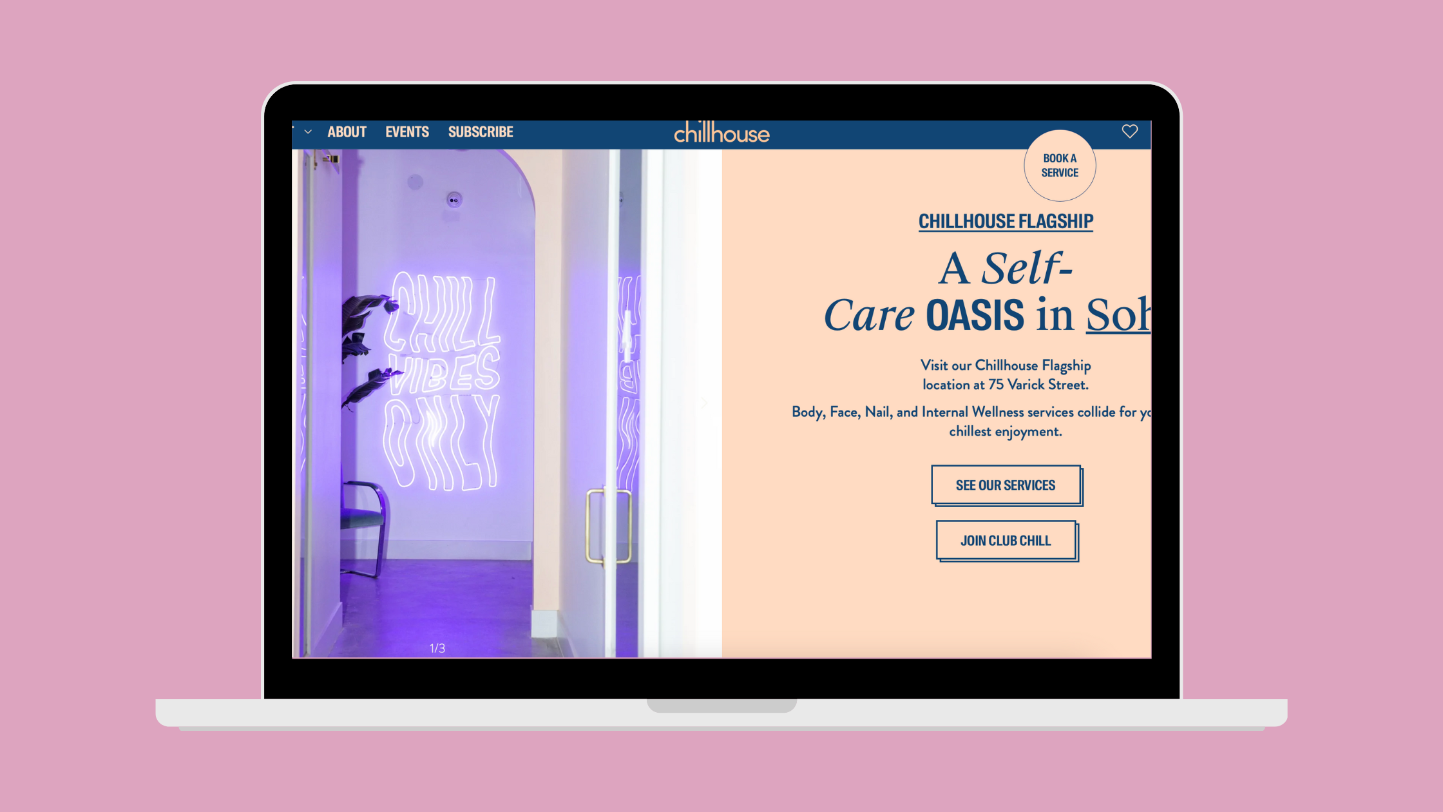Click the chillhouse logo

[x=721, y=133]
